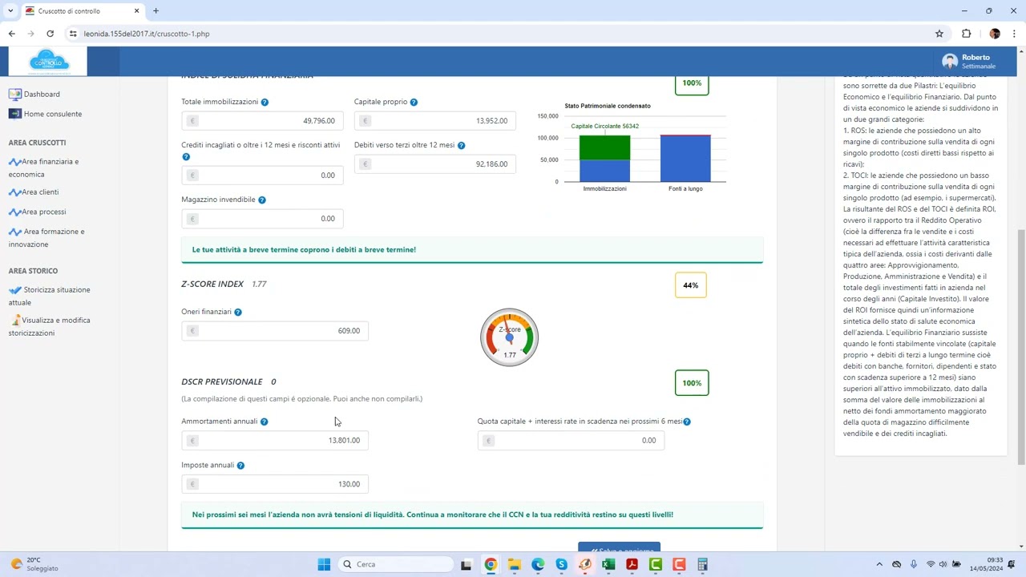Viewport: 1026px width, 577px height.
Task: Click help icon beside Ammortamenti annuali
Action: [264, 422]
